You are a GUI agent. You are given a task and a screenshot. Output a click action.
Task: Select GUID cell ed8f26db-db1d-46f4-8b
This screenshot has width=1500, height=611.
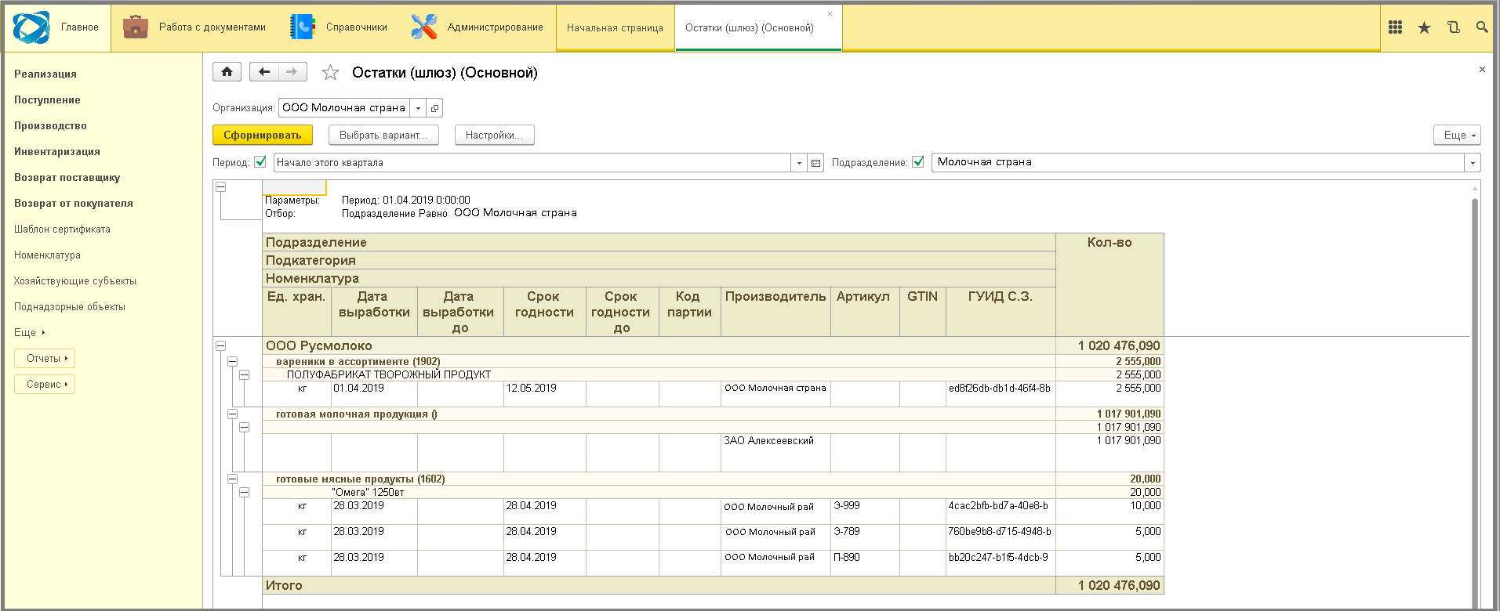click(x=1001, y=394)
